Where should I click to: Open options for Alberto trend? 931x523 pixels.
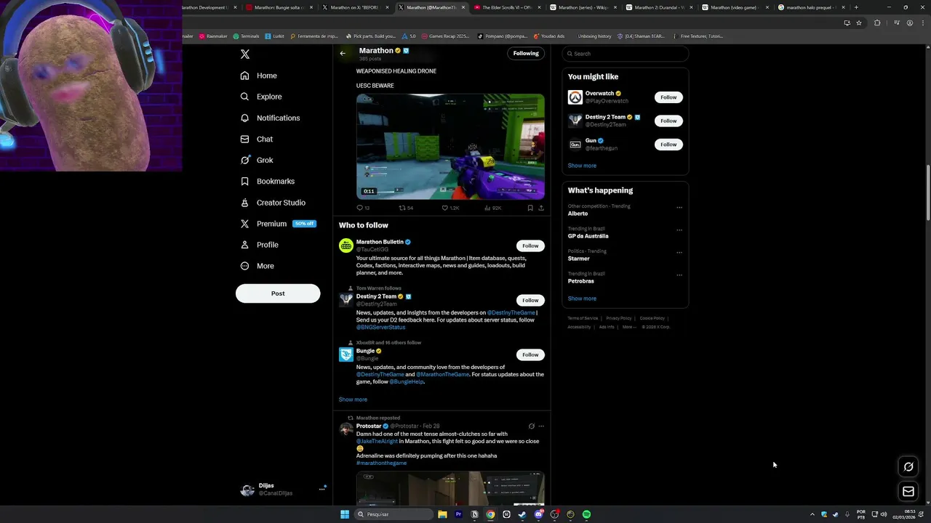(679, 207)
